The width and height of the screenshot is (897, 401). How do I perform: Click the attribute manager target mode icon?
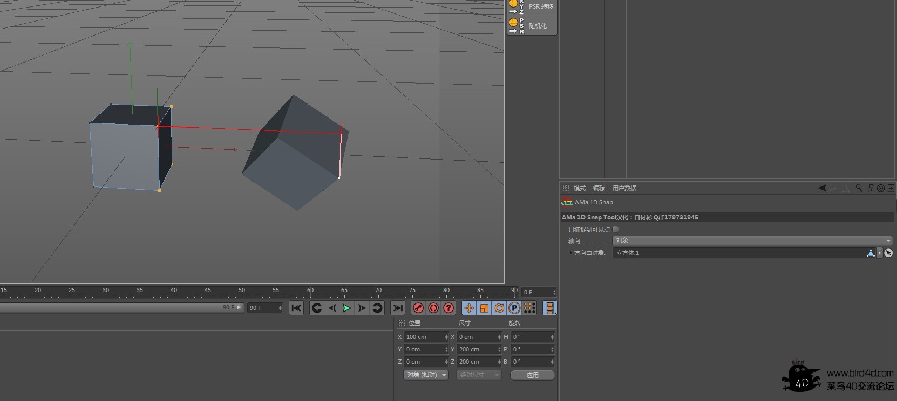click(x=881, y=188)
